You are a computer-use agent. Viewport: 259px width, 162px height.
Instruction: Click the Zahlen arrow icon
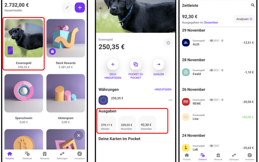click(158, 64)
